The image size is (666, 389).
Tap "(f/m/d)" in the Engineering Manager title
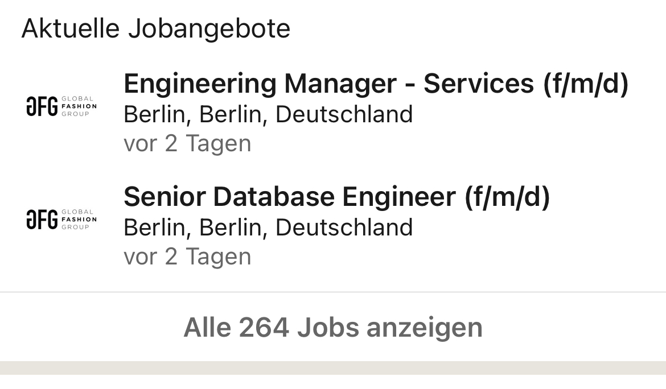586,84
